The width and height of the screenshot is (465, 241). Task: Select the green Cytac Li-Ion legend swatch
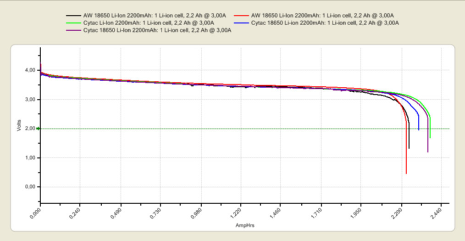(x=74, y=23)
